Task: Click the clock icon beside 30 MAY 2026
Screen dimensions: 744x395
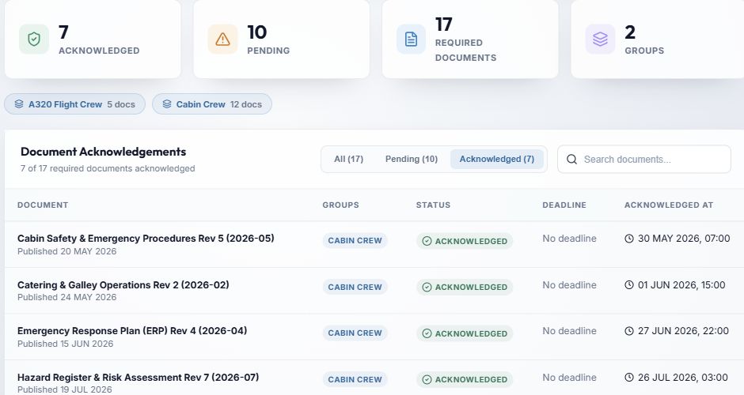Action: pyautogui.click(x=628, y=239)
